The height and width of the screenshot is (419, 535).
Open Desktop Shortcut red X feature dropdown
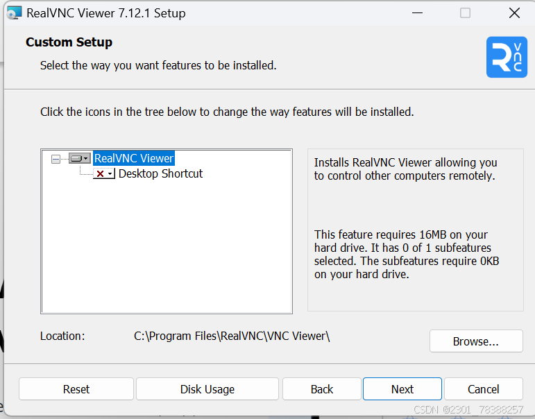pos(104,173)
